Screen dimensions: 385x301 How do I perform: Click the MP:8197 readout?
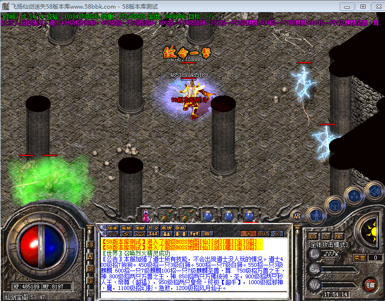click(x=53, y=287)
